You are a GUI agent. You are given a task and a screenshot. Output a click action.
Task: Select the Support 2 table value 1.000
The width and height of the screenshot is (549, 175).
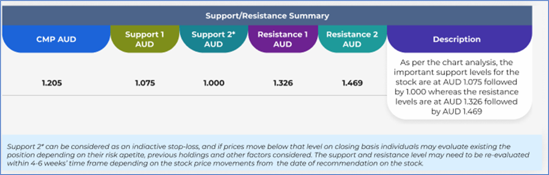[x=214, y=83]
